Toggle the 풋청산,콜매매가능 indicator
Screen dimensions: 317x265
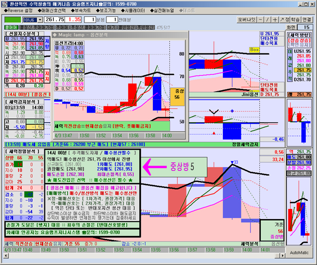(x=88, y=27)
